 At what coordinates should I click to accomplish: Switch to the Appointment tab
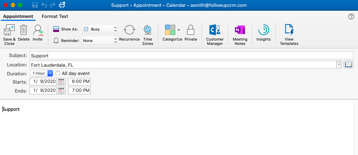pos(18,17)
